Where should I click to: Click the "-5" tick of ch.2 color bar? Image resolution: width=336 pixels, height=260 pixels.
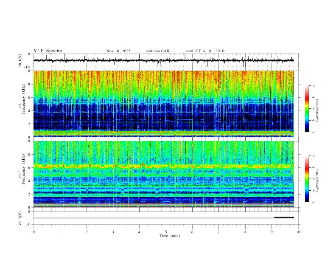pos(313,179)
